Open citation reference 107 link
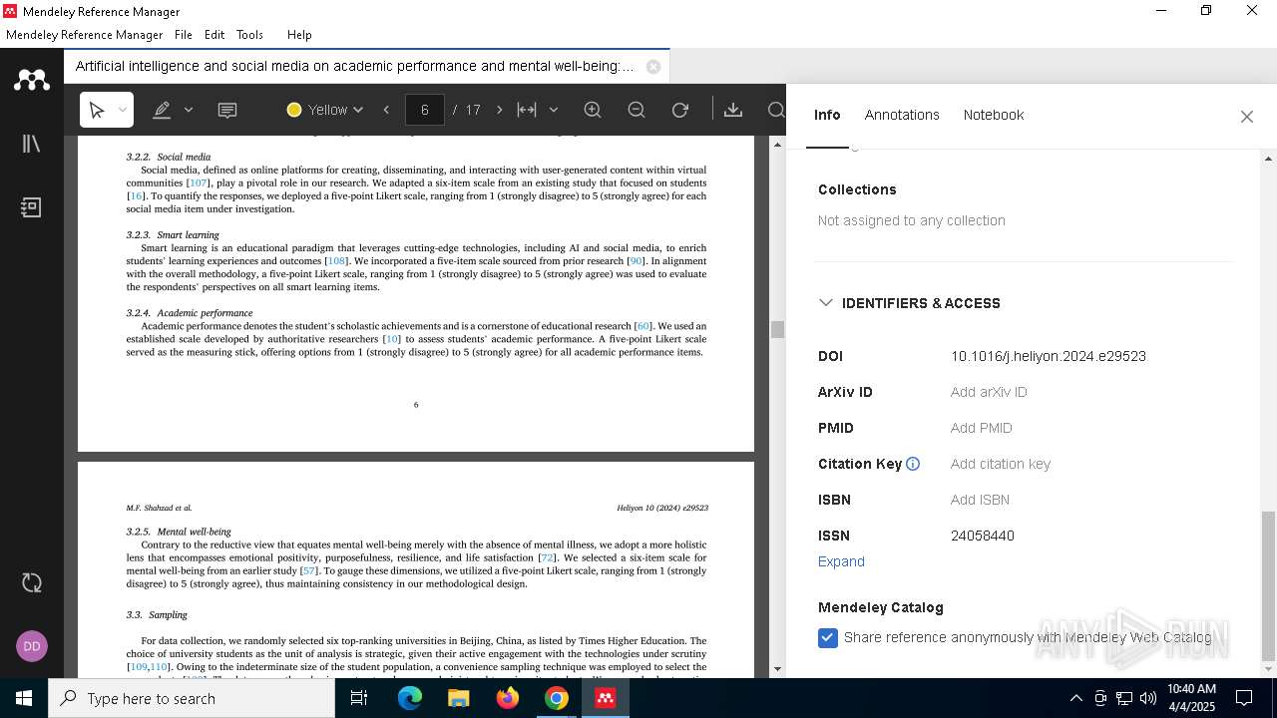The width and height of the screenshot is (1277, 718). [198, 183]
